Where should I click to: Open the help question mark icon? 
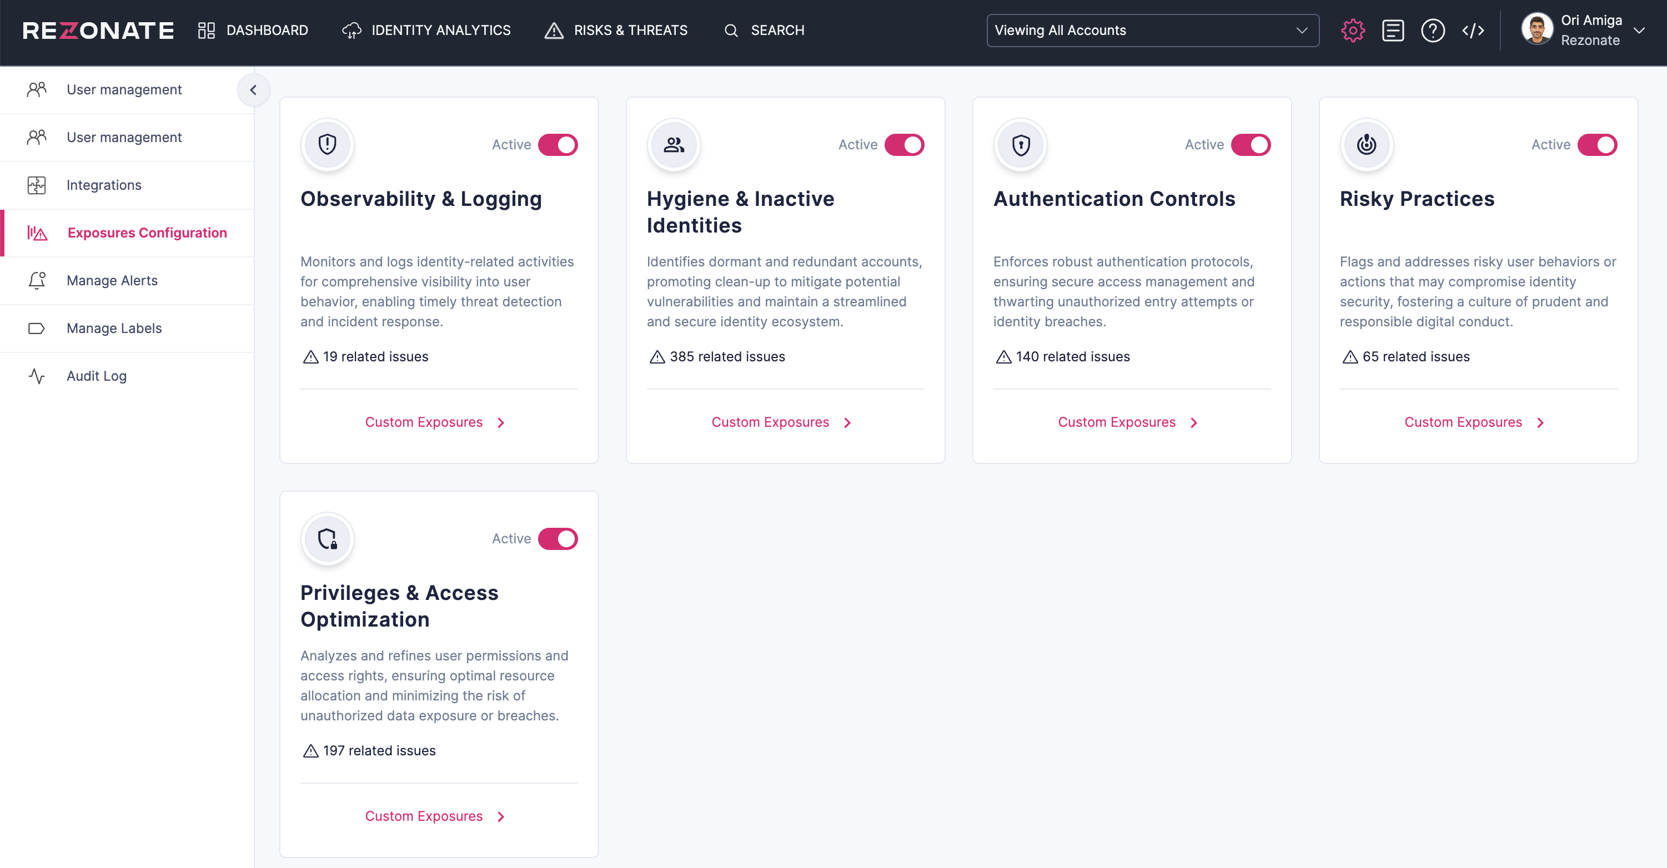pos(1433,31)
